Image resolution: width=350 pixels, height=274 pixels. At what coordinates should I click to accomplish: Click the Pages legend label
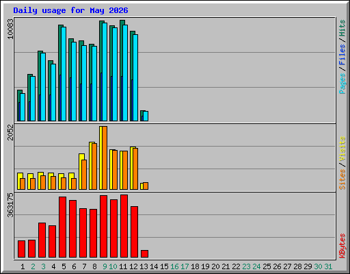[342, 84]
